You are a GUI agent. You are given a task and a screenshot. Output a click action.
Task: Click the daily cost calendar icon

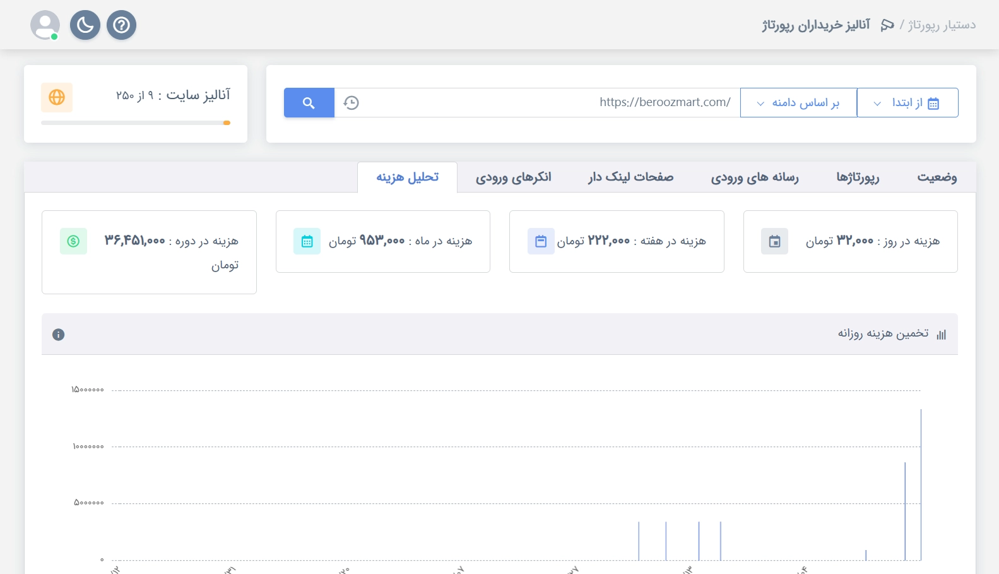pyautogui.click(x=774, y=241)
